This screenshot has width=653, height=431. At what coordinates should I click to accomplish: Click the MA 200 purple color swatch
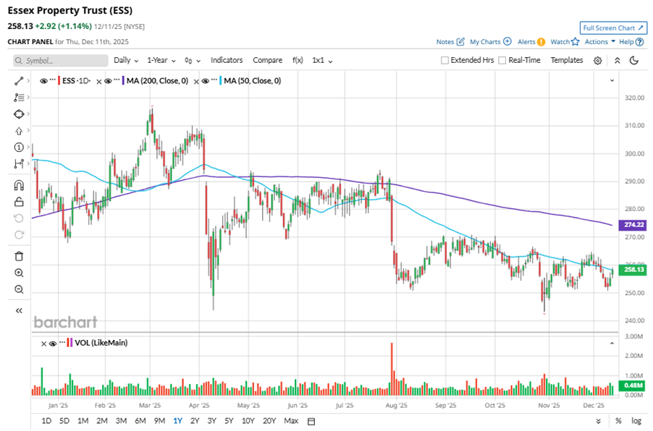[123, 81]
